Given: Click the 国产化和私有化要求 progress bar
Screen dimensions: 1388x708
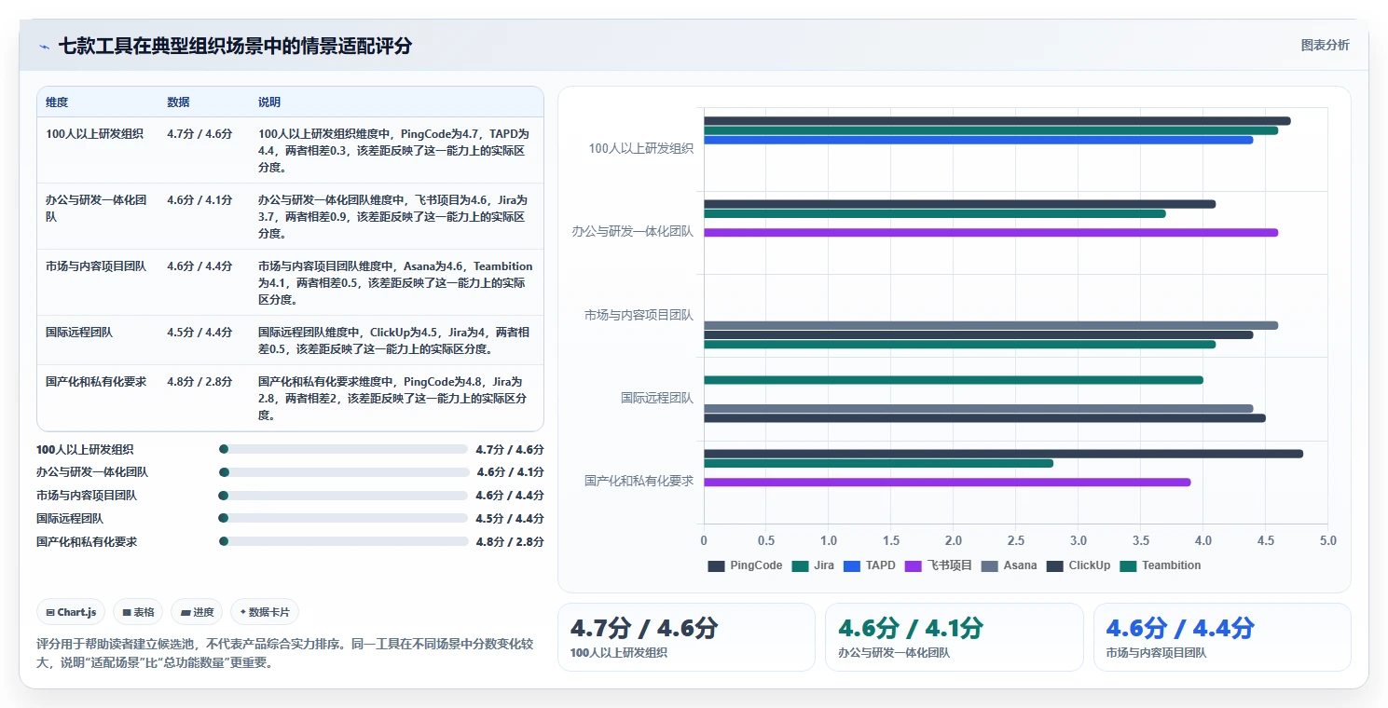Looking at the screenshot, I should [343, 541].
